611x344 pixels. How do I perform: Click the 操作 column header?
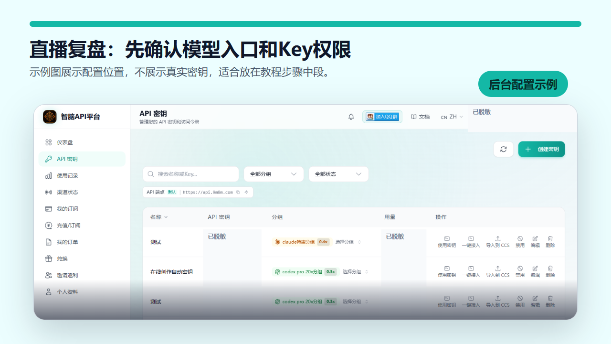[441, 217]
